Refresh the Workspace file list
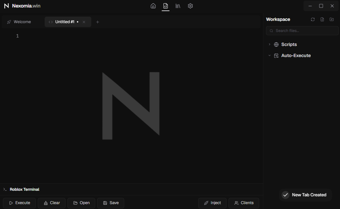Image resolution: width=340 pixels, height=209 pixels. click(x=313, y=19)
